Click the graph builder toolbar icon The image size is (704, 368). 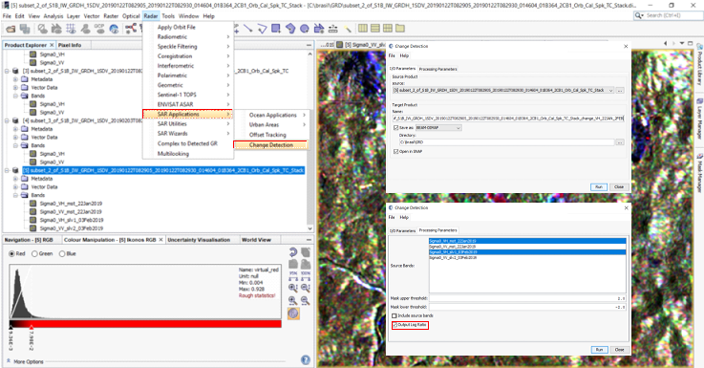[x=131, y=29]
